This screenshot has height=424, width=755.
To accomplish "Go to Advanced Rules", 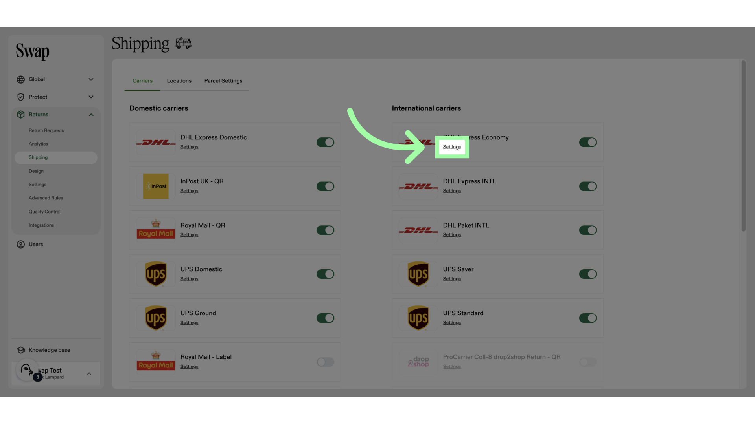I will (x=46, y=198).
